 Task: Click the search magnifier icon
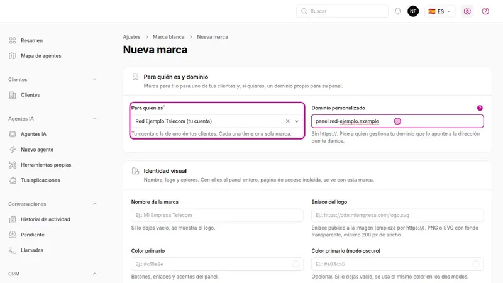click(x=304, y=11)
